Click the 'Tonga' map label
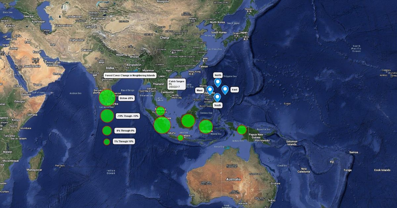Screen dimensions: 397x208 click(x=347, y=170)
